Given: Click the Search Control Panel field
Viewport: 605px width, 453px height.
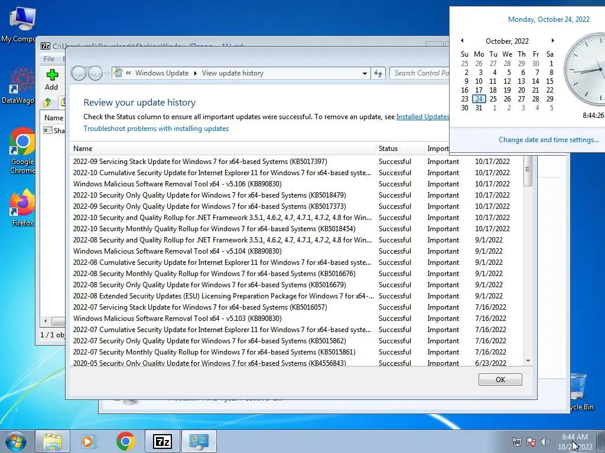Looking at the screenshot, I should [421, 73].
